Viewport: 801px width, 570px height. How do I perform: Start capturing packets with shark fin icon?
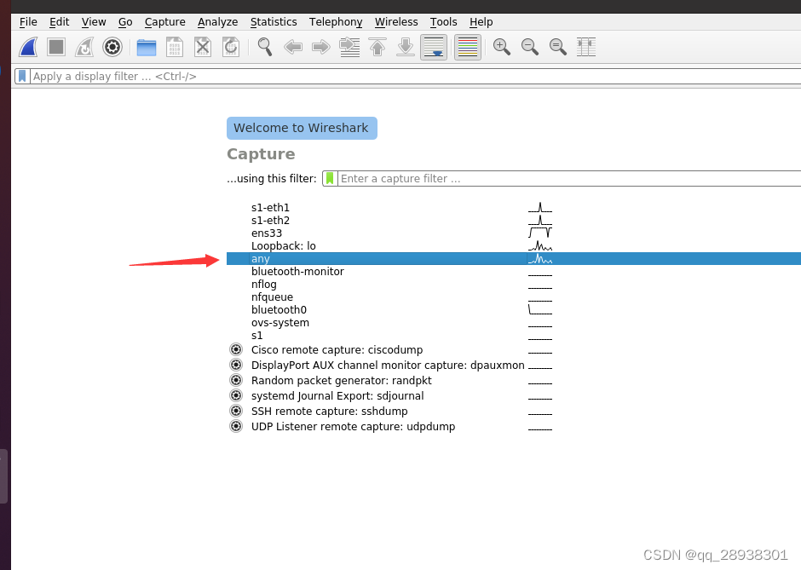pos(29,47)
